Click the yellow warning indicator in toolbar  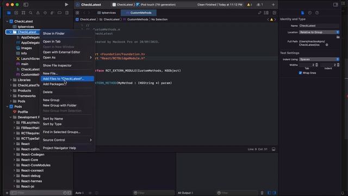[250, 4]
